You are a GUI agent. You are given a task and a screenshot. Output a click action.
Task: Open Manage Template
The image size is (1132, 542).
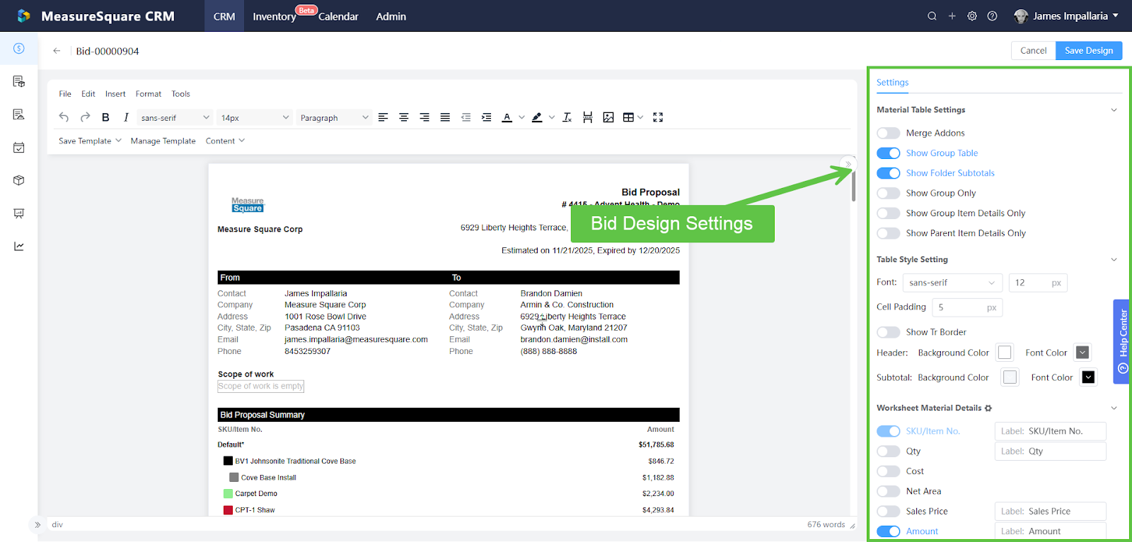coord(163,141)
